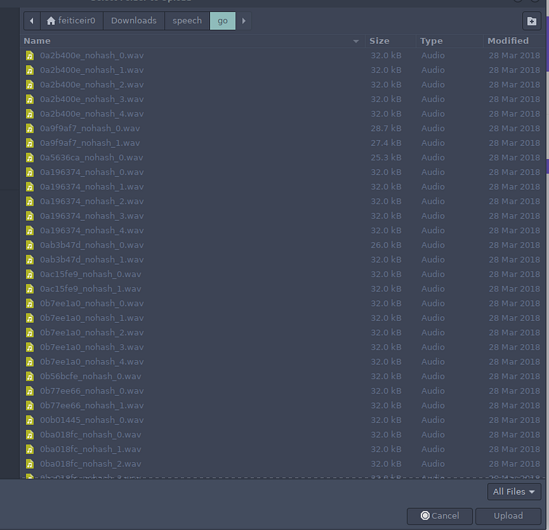Image resolution: width=549 pixels, height=530 pixels.
Task: Toggle the sort arrow on the Name column
Action: (355, 41)
